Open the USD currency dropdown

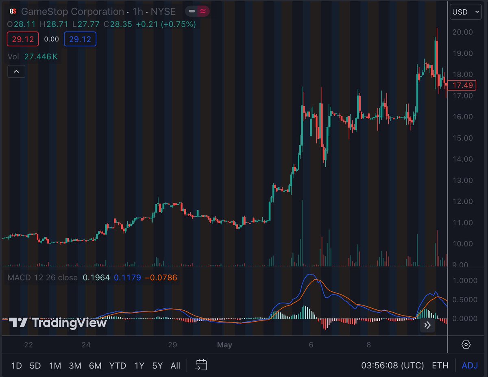click(466, 12)
